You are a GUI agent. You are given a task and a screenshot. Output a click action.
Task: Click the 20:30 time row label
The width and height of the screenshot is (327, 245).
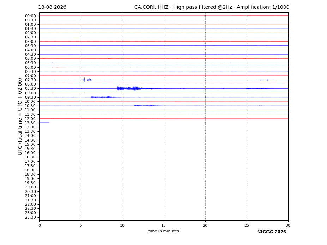30,191
